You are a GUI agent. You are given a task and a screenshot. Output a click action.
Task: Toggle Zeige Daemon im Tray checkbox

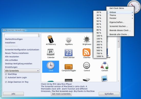[6, 82]
